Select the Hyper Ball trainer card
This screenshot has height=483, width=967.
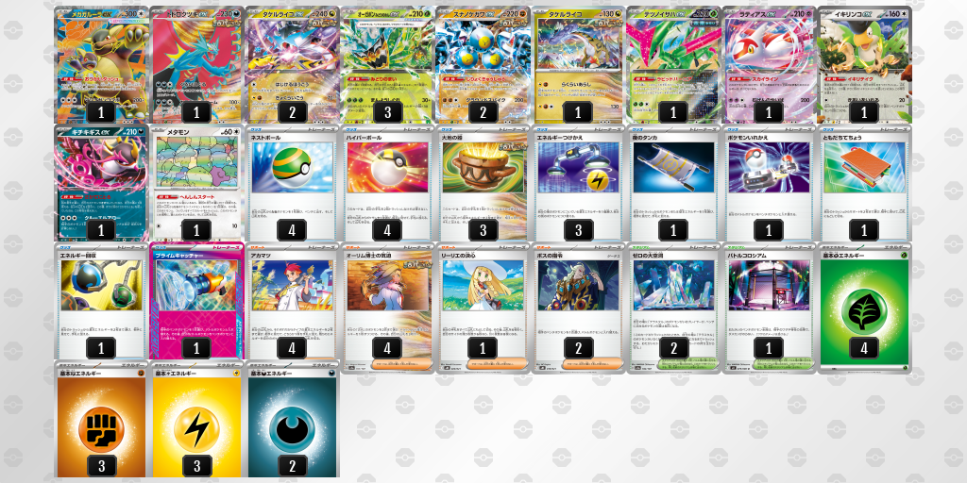387,183
